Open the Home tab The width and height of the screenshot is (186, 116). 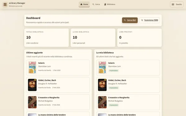pyautogui.click(x=84, y=4)
